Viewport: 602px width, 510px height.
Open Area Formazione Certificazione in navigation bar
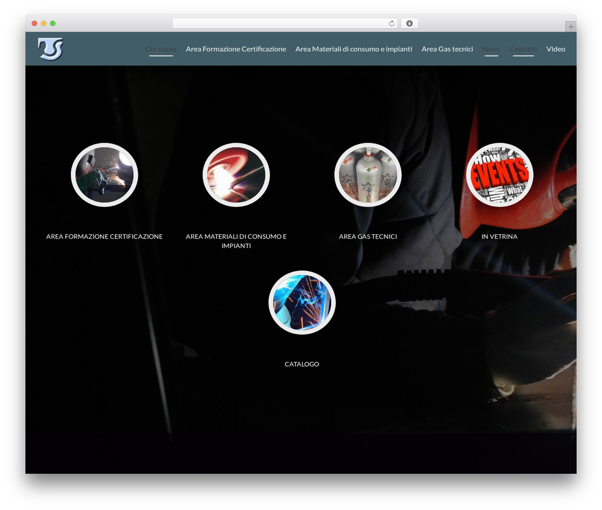pyautogui.click(x=236, y=49)
